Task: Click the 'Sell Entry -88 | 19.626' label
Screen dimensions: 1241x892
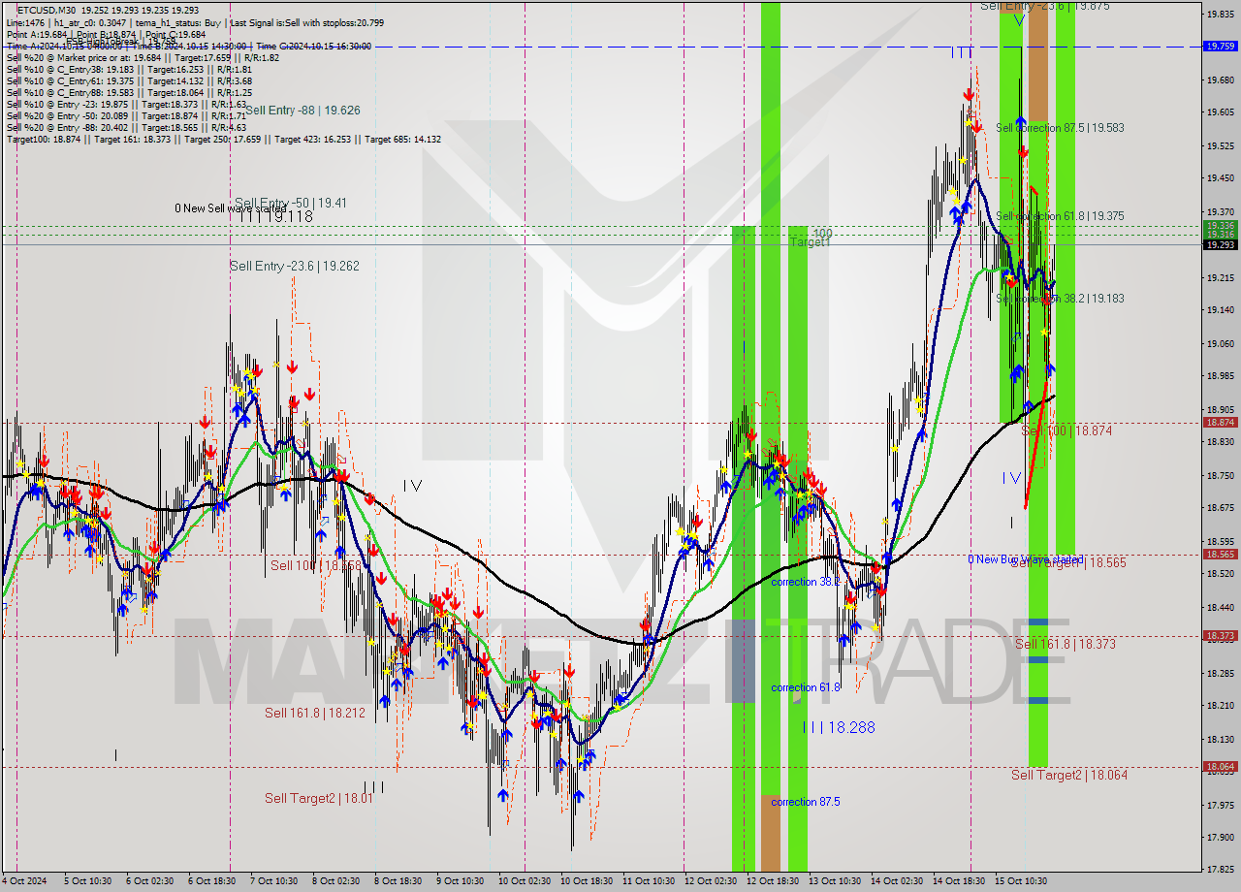Action: 302,111
